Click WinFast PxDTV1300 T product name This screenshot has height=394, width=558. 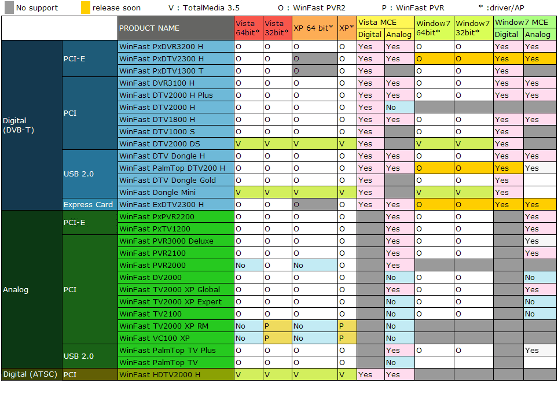tap(176, 71)
